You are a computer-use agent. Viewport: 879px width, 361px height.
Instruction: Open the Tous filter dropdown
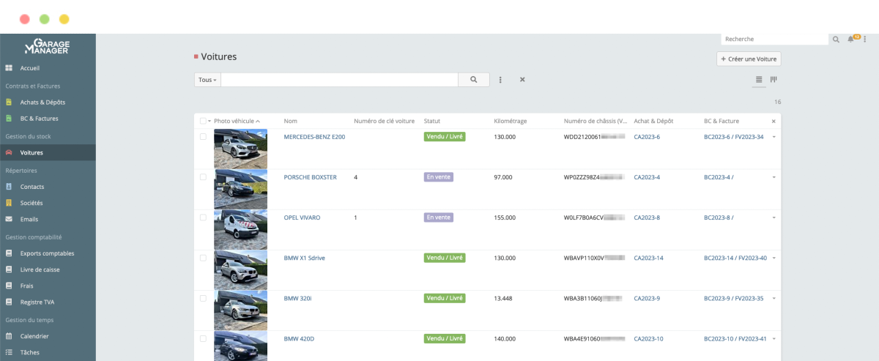207,80
